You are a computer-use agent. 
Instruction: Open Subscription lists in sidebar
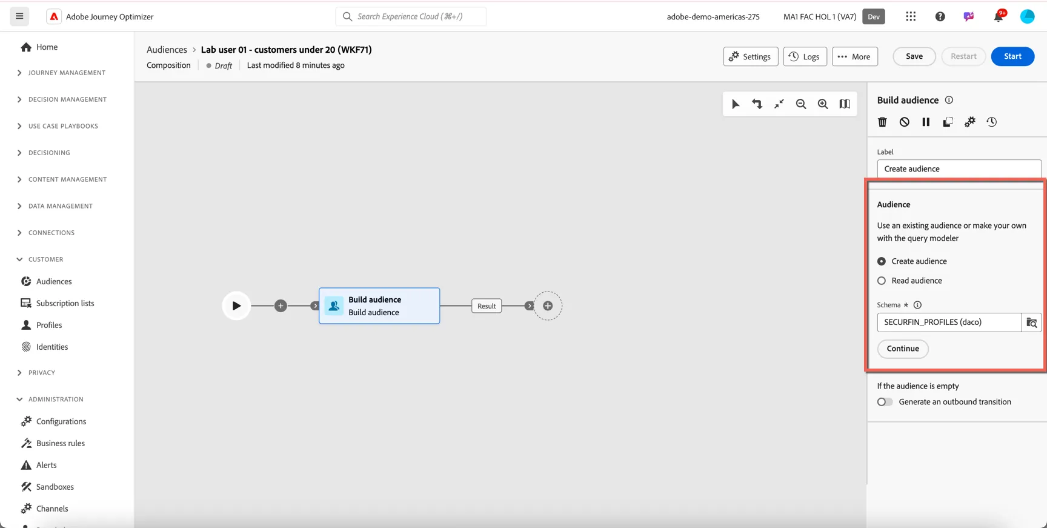point(65,303)
